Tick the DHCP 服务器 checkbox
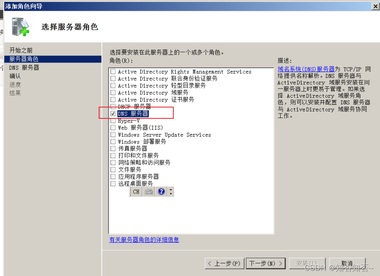The height and width of the screenshot is (276, 380). pos(113,107)
